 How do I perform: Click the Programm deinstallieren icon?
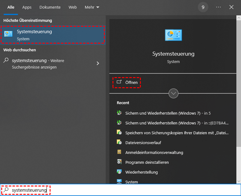click(119, 162)
